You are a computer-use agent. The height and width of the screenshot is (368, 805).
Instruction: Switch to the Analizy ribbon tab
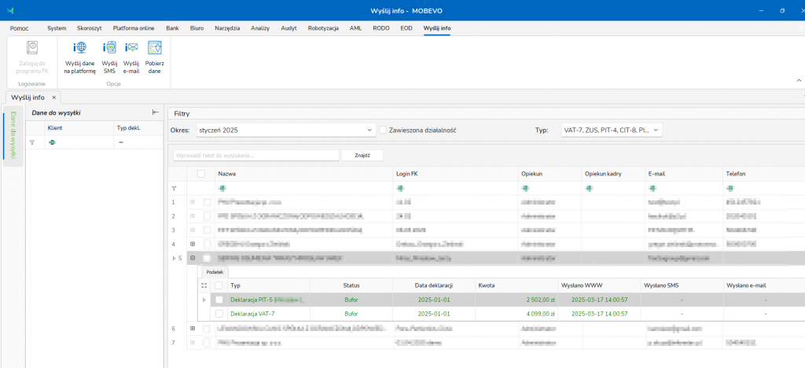pyautogui.click(x=260, y=28)
